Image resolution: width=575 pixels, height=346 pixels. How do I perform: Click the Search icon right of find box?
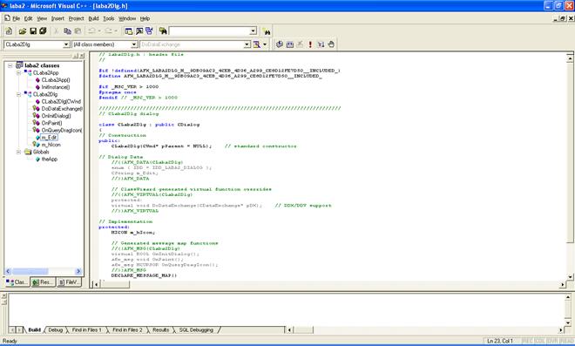coord(267,31)
